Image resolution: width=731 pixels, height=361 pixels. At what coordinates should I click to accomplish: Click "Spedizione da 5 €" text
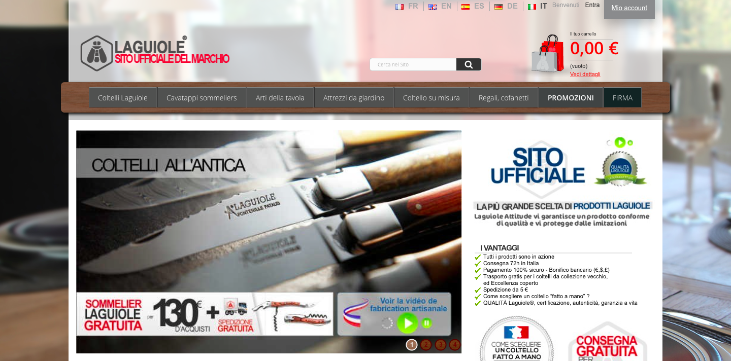506,290
